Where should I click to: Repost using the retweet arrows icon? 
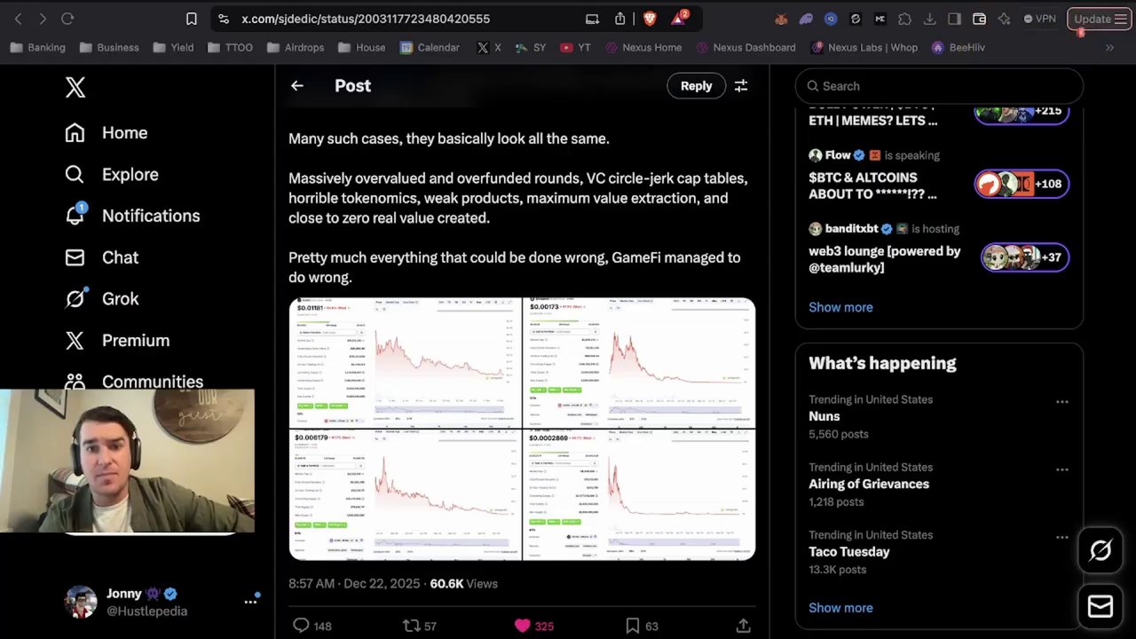pyautogui.click(x=410, y=625)
